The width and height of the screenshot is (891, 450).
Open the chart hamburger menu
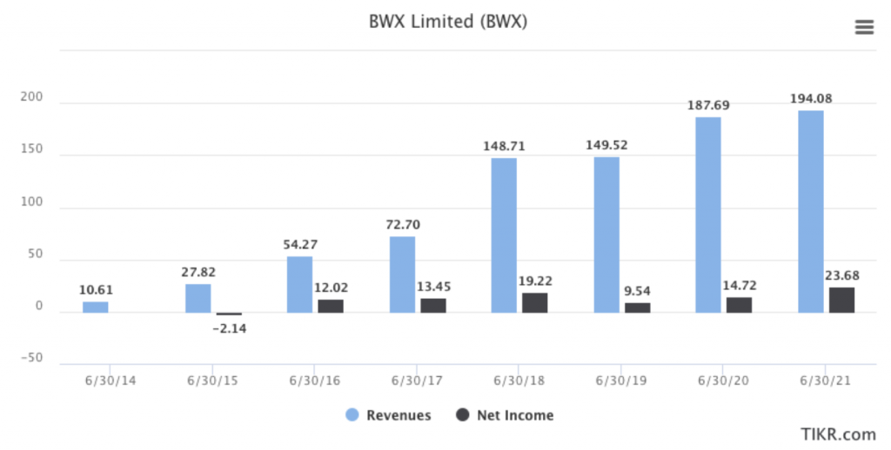[864, 27]
